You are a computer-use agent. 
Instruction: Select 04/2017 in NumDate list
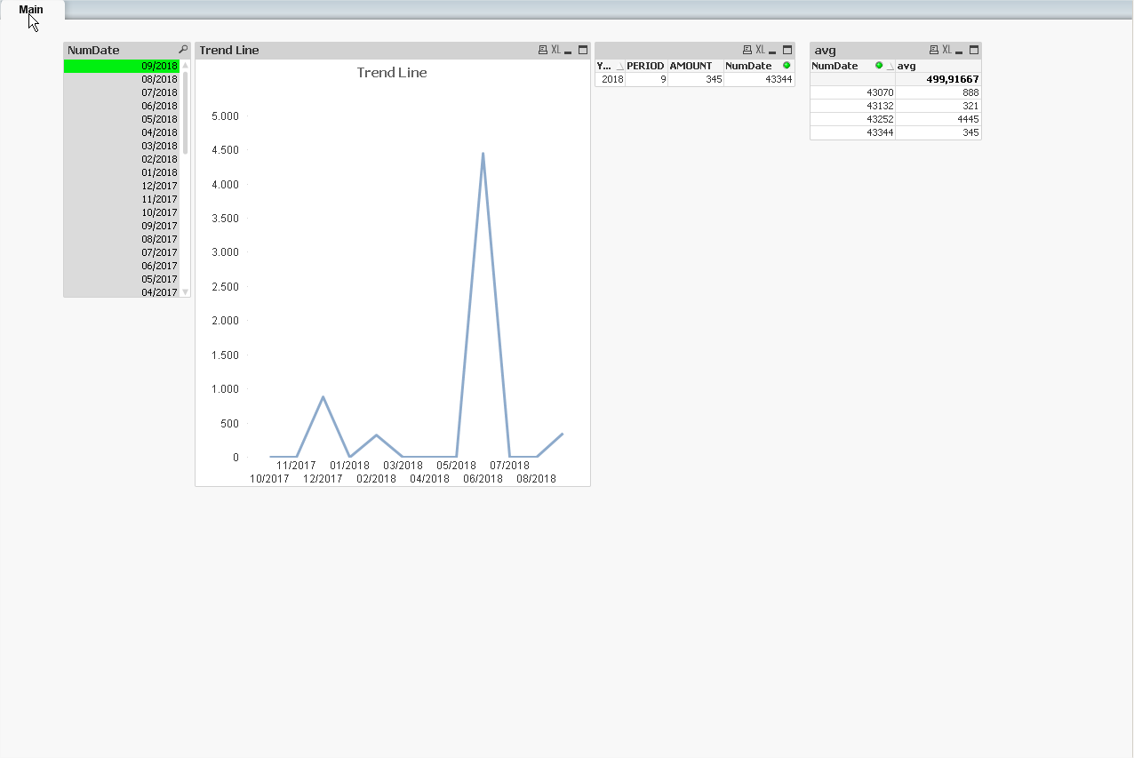click(122, 291)
